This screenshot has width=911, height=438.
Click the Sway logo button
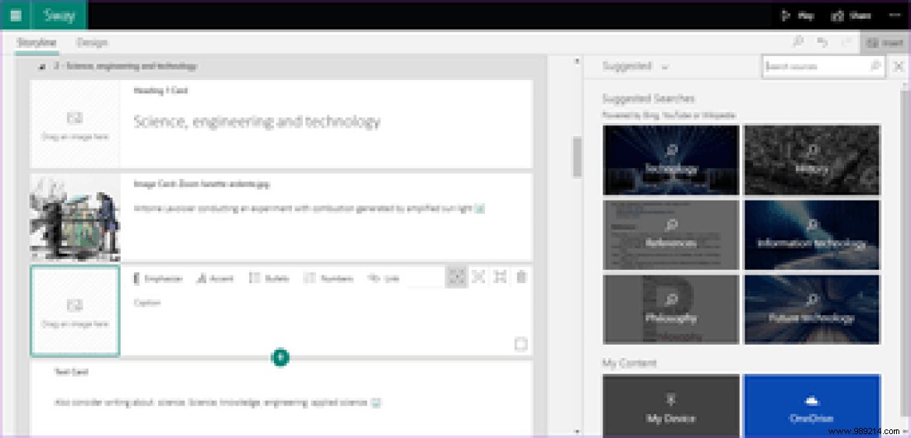coord(60,16)
